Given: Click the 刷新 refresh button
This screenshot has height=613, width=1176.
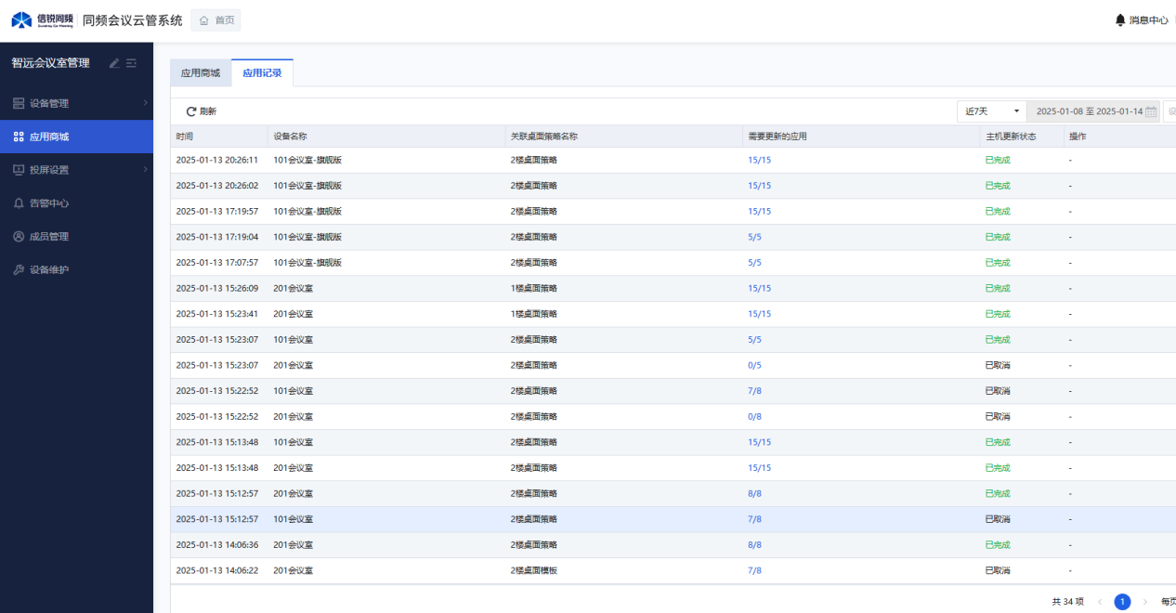Looking at the screenshot, I should 201,111.
